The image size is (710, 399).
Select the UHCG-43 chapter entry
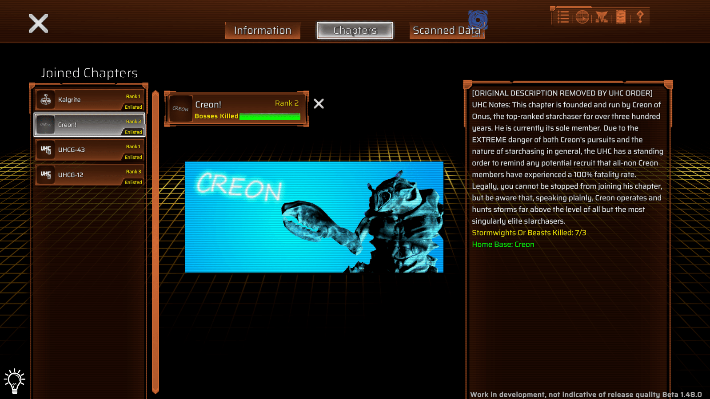[90, 150]
